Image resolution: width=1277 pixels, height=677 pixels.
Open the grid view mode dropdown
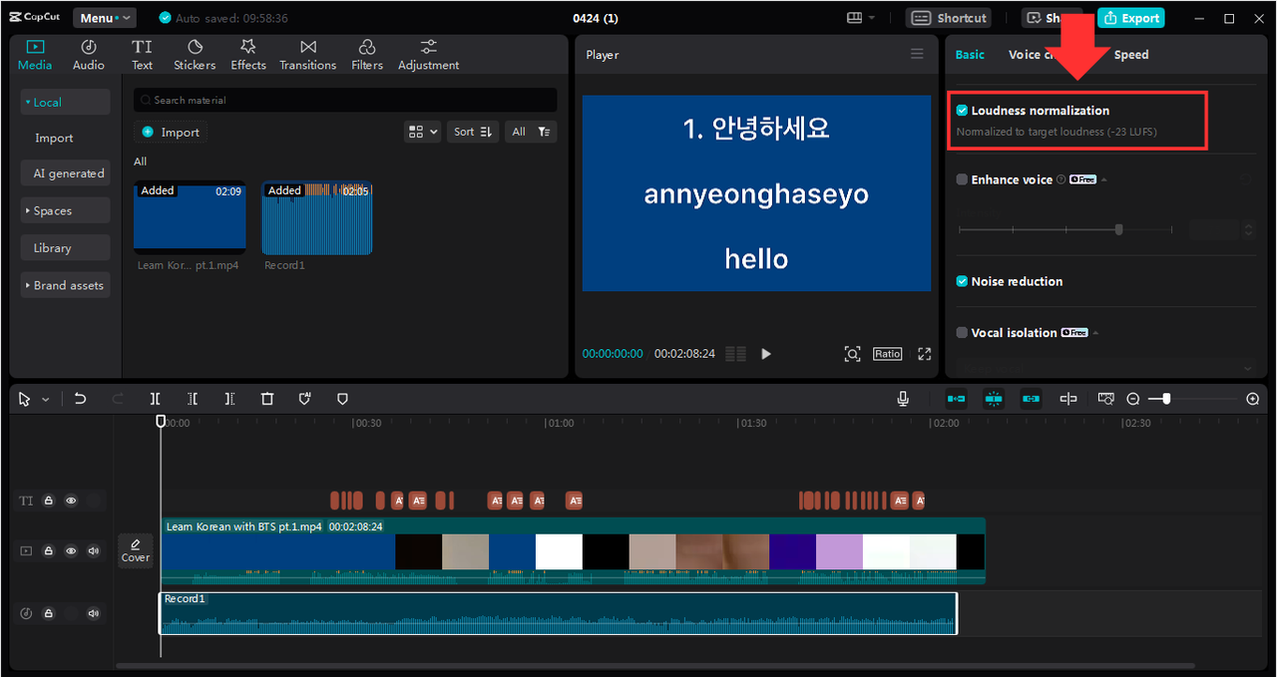423,132
